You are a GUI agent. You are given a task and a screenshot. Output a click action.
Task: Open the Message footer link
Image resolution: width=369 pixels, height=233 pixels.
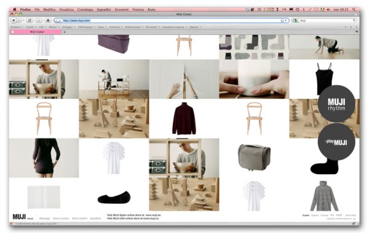[45, 218]
